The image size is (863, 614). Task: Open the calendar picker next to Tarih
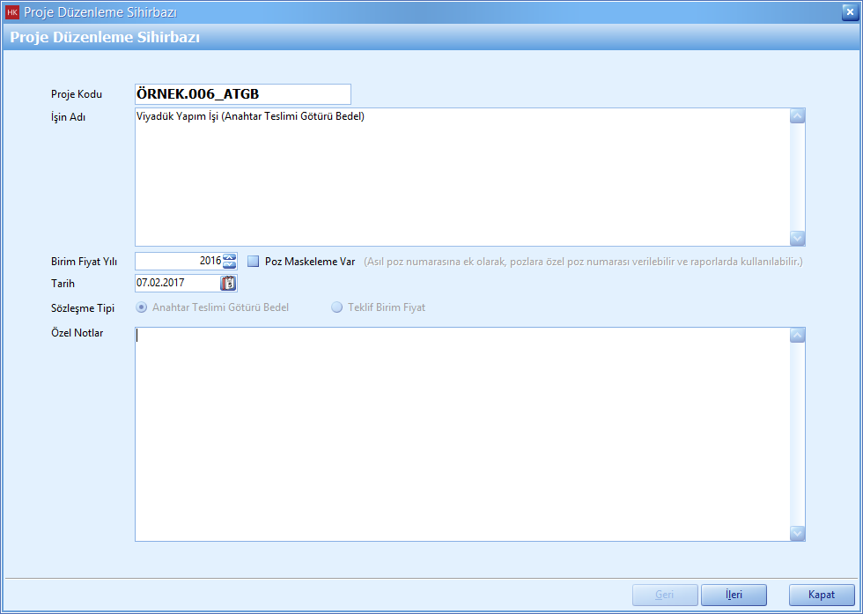[229, 283]
